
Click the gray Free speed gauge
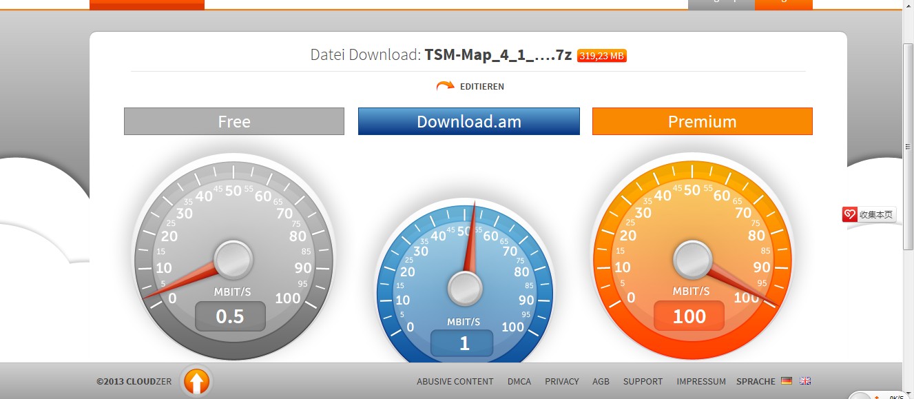pyautogui.click(x=233, y=257)
